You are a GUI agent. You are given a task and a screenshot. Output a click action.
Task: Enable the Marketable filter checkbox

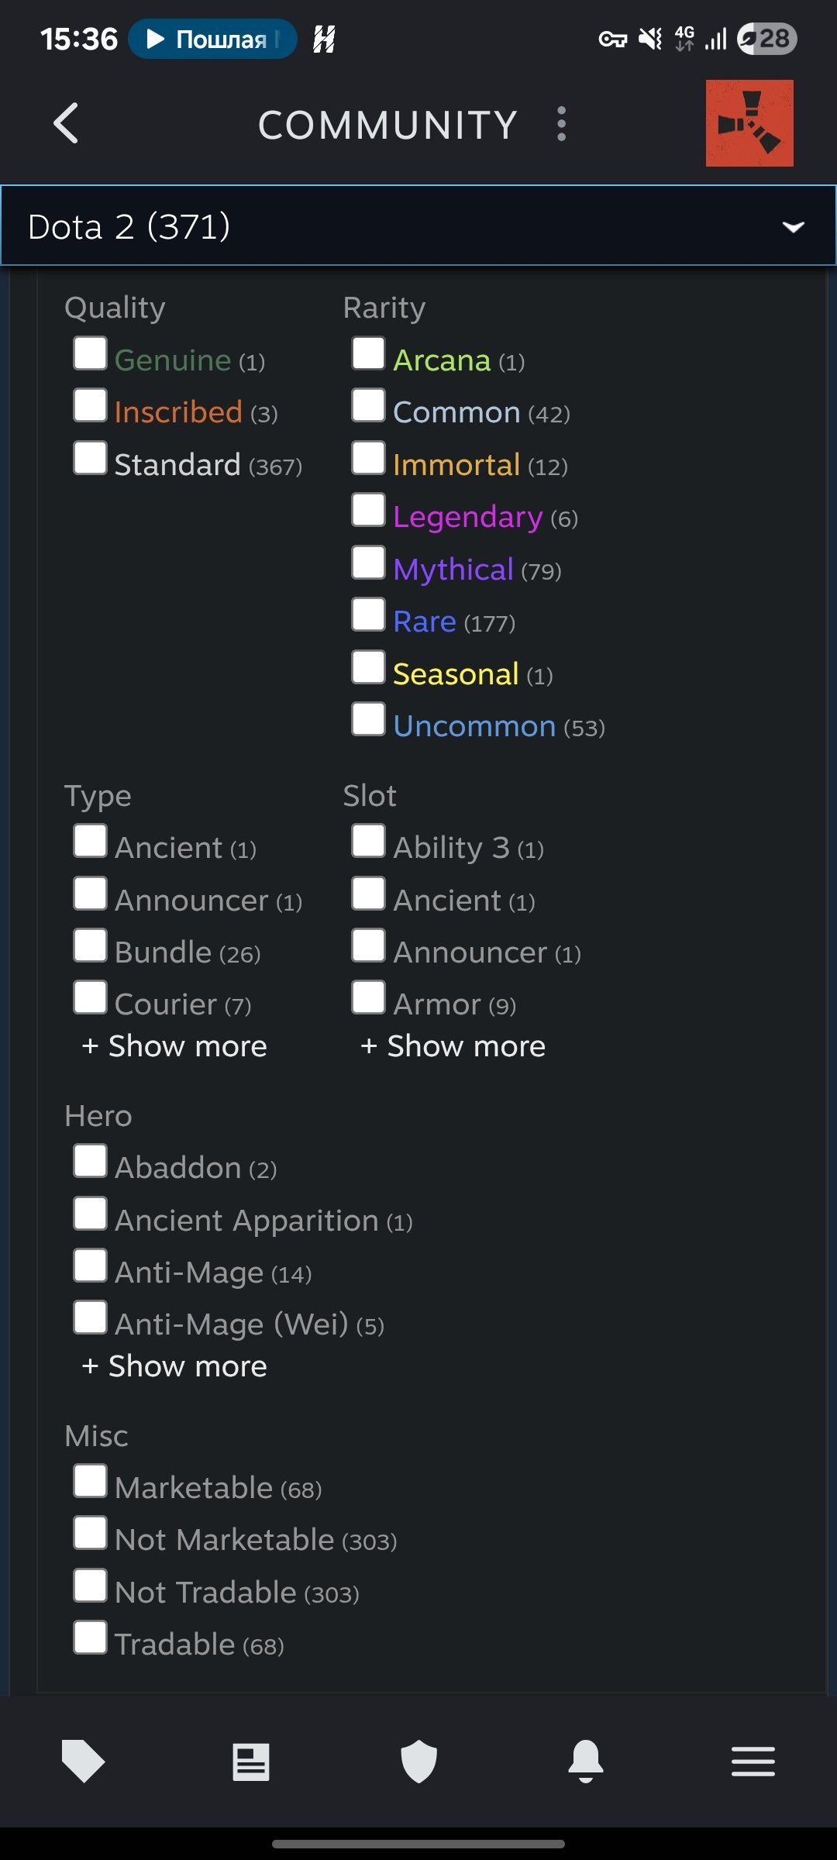click(91, 1480)
